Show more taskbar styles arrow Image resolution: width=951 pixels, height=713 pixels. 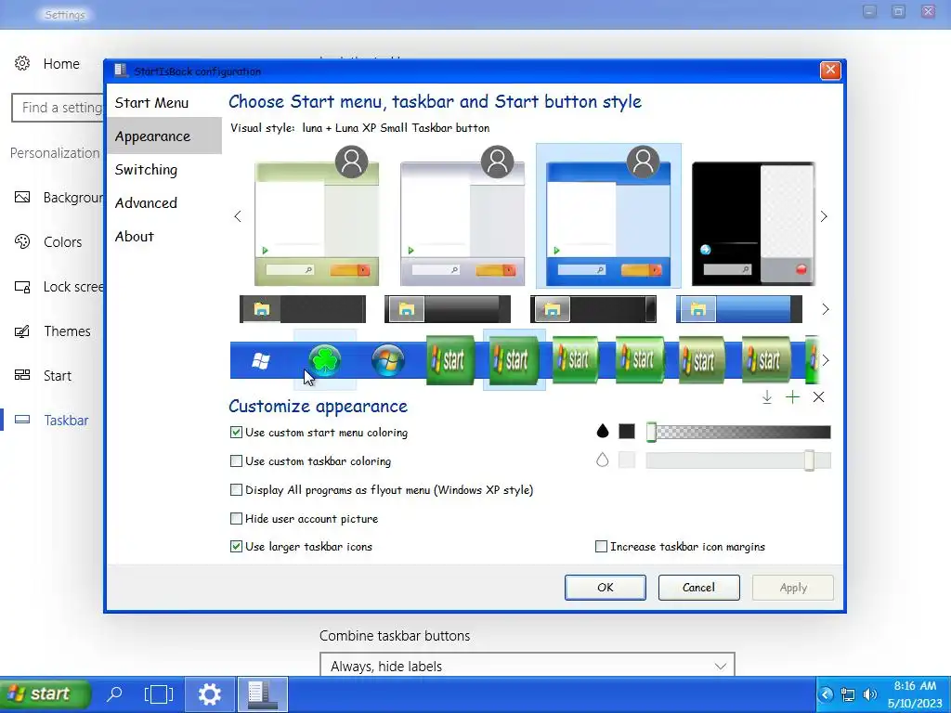(826, 309)
